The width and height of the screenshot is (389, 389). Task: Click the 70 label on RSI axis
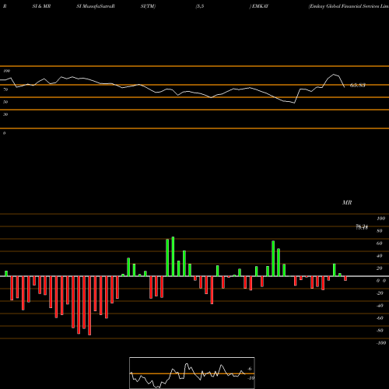[x=5, y=89]
